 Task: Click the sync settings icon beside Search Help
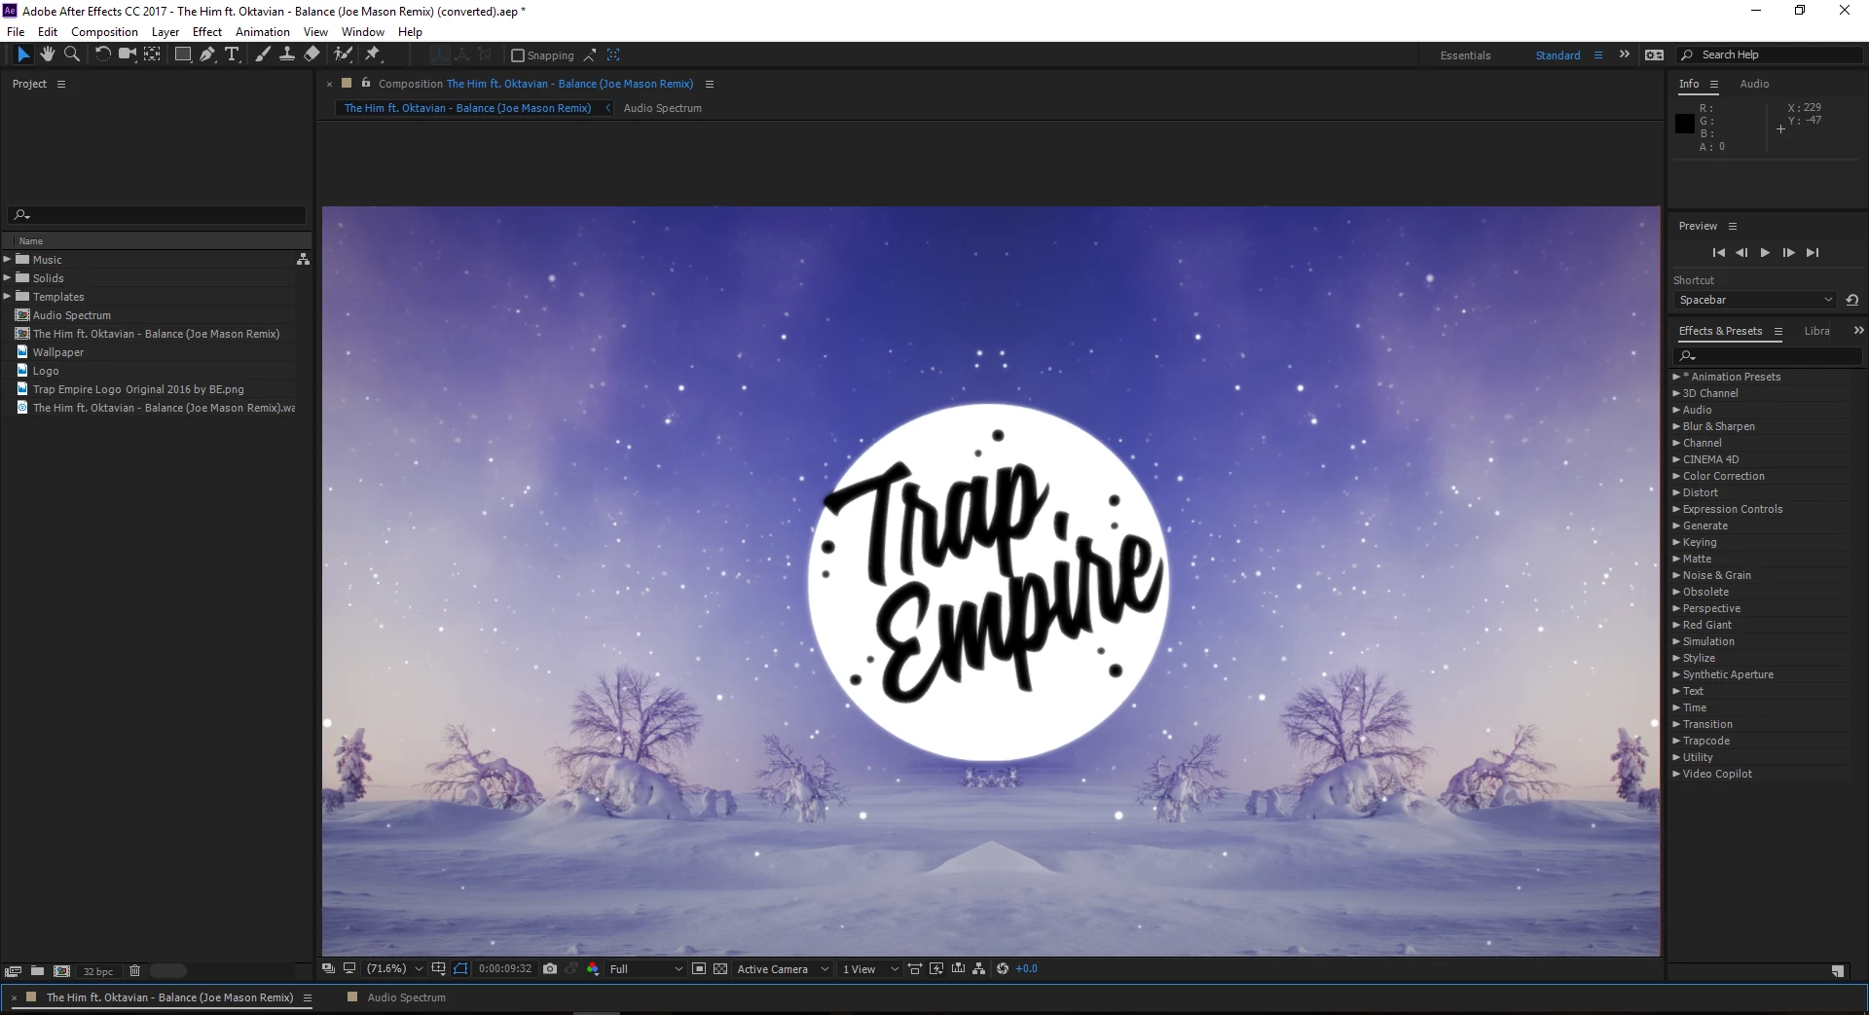[1654, 54]
